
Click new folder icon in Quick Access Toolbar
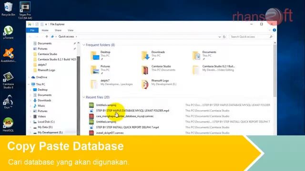pos(42,24)
